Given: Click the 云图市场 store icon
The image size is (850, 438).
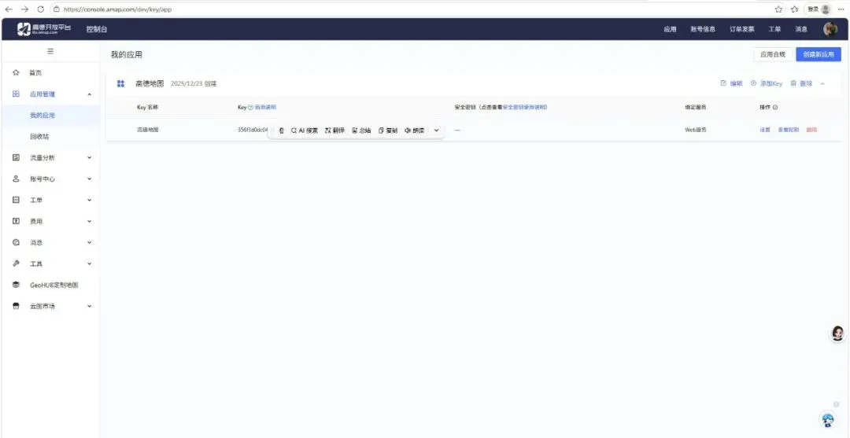Looking at the screenshot, I should point(16,306).
